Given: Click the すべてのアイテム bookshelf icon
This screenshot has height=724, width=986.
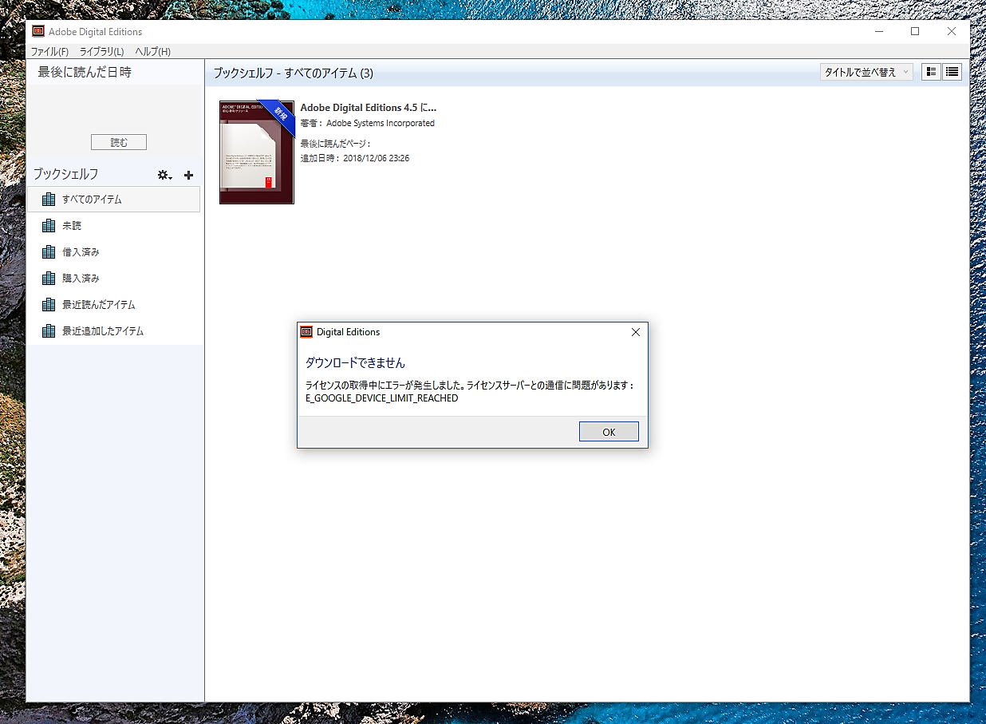Looking at the screenshot, I should click(48, 199).
